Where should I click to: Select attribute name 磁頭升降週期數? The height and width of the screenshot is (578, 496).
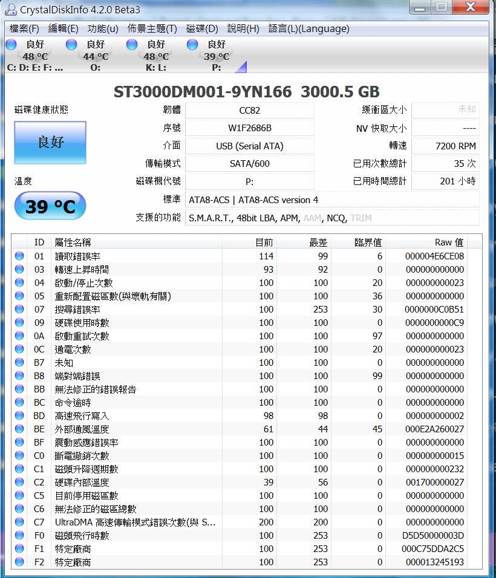click(x=86, y=469)
